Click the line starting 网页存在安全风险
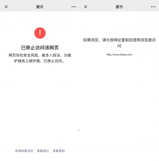 point(40,55)
